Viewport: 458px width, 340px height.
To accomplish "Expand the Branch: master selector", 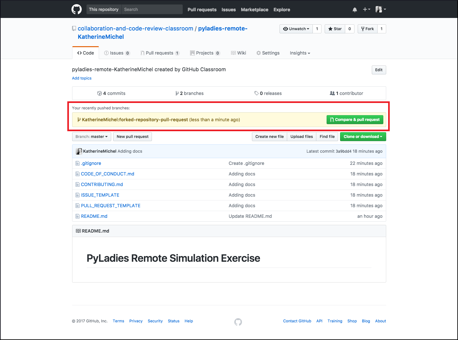I will pyautogui.click(x=92, y=137).
